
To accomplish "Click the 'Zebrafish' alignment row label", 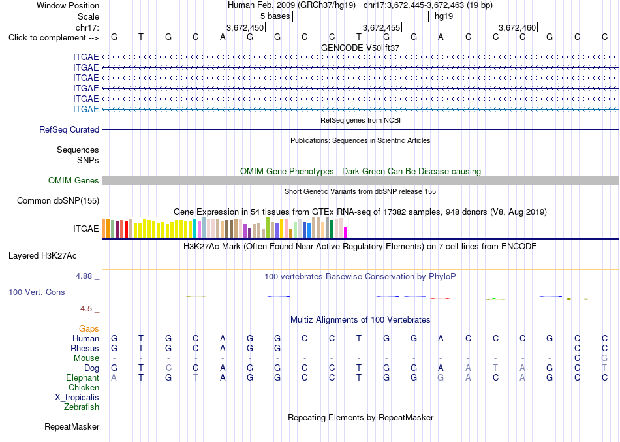I will (x=82, y=407).
